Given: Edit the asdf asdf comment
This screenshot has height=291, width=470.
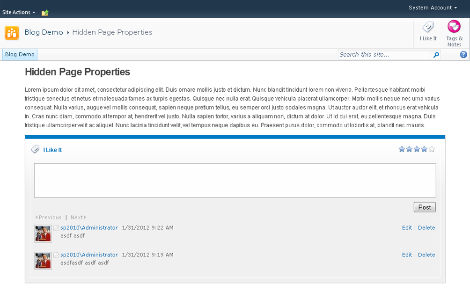Looking at the screenshot, I should tap(407, 228).
